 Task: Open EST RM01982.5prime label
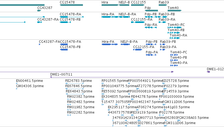coord(81,107)
